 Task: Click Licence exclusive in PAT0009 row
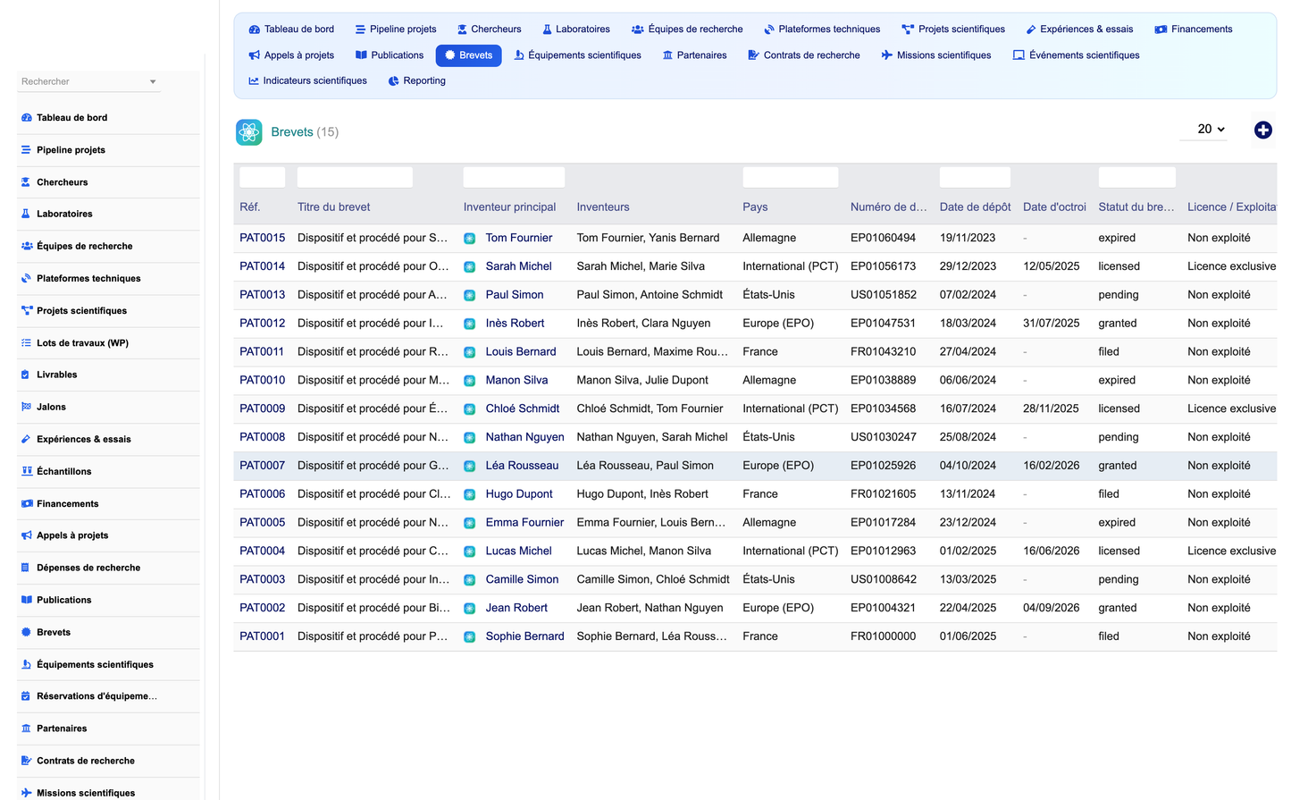tap(1232, 408)
